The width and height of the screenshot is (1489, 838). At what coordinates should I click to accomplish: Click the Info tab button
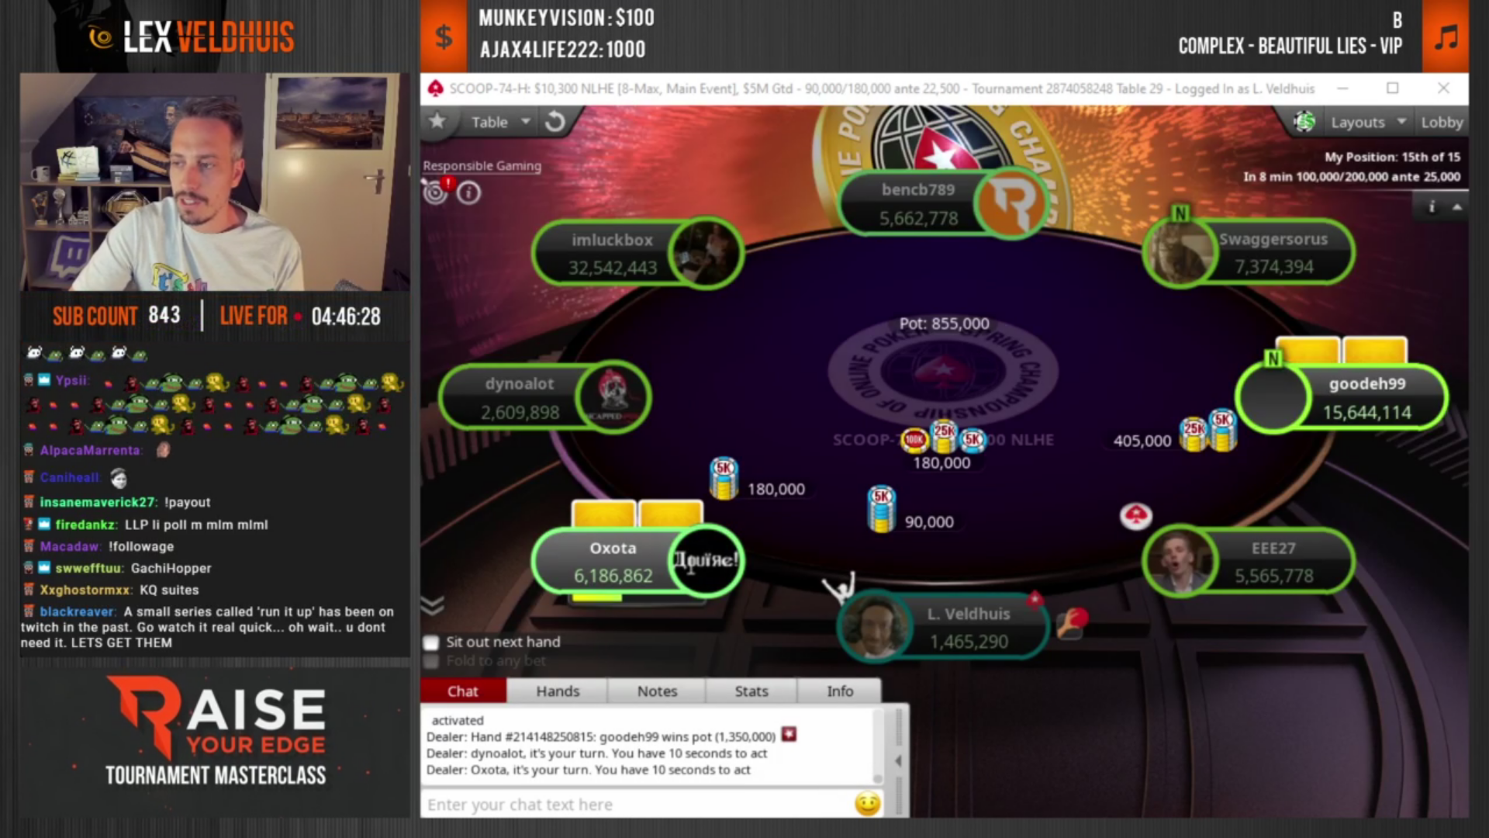click(x=840, y=691)
